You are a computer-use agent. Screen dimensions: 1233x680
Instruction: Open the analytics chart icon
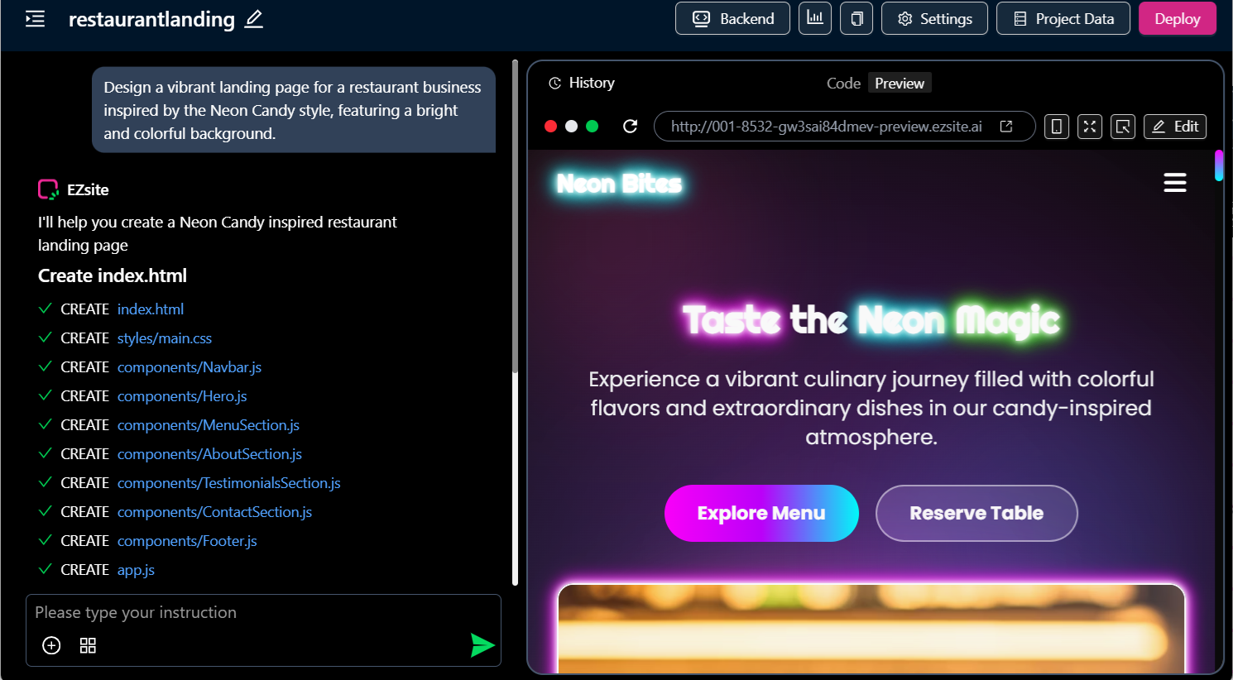(815, 18)
